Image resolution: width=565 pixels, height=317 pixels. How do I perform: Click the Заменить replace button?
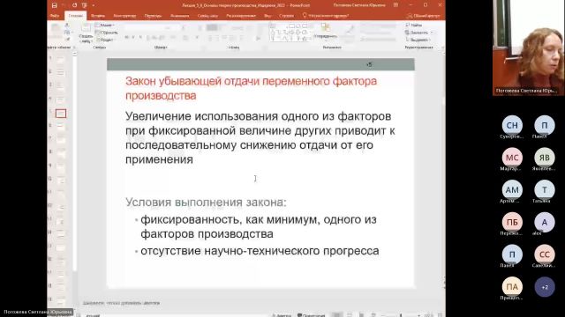click(x=419, y=33)
